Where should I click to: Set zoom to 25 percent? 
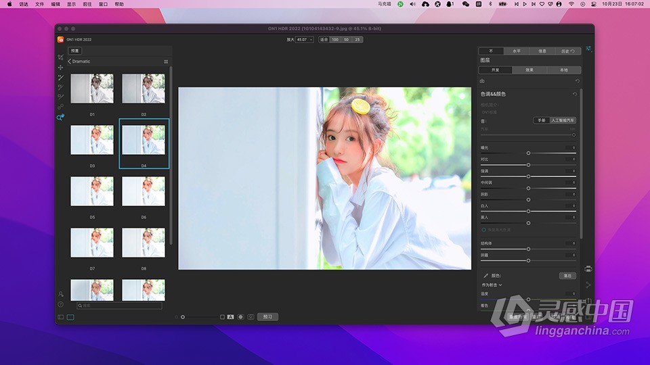(357, 40)
